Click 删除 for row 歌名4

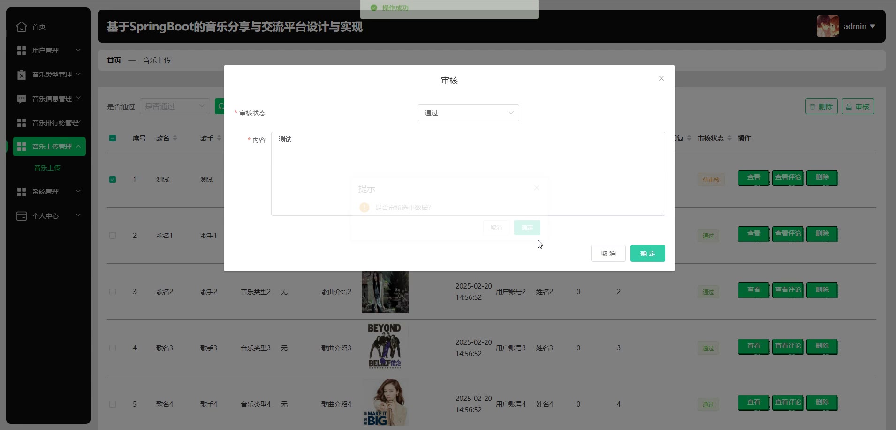click(x=822, y=402)
